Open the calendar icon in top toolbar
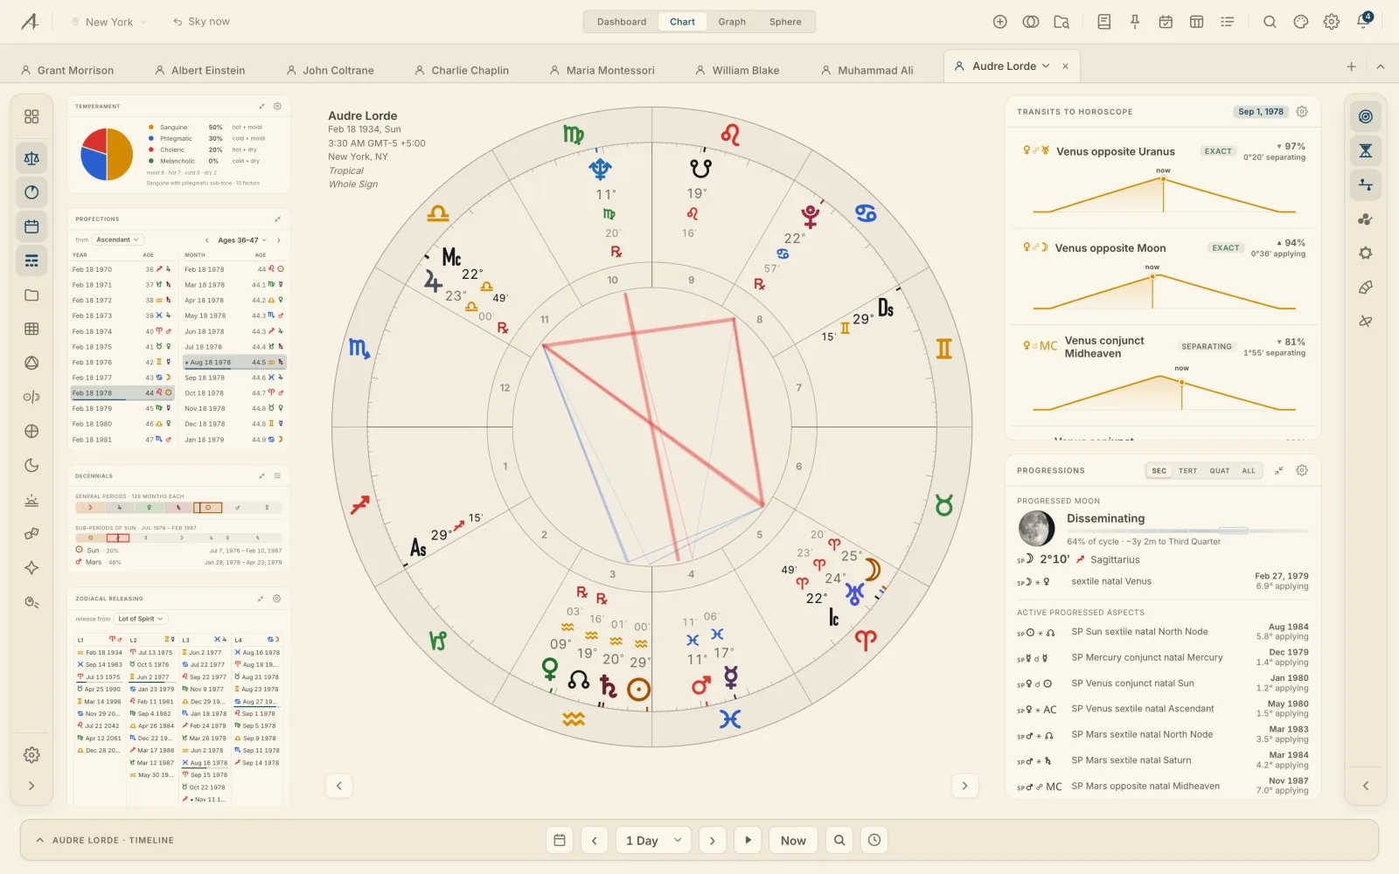Viewport: 1399px width, 874px height. (1166, 22)
